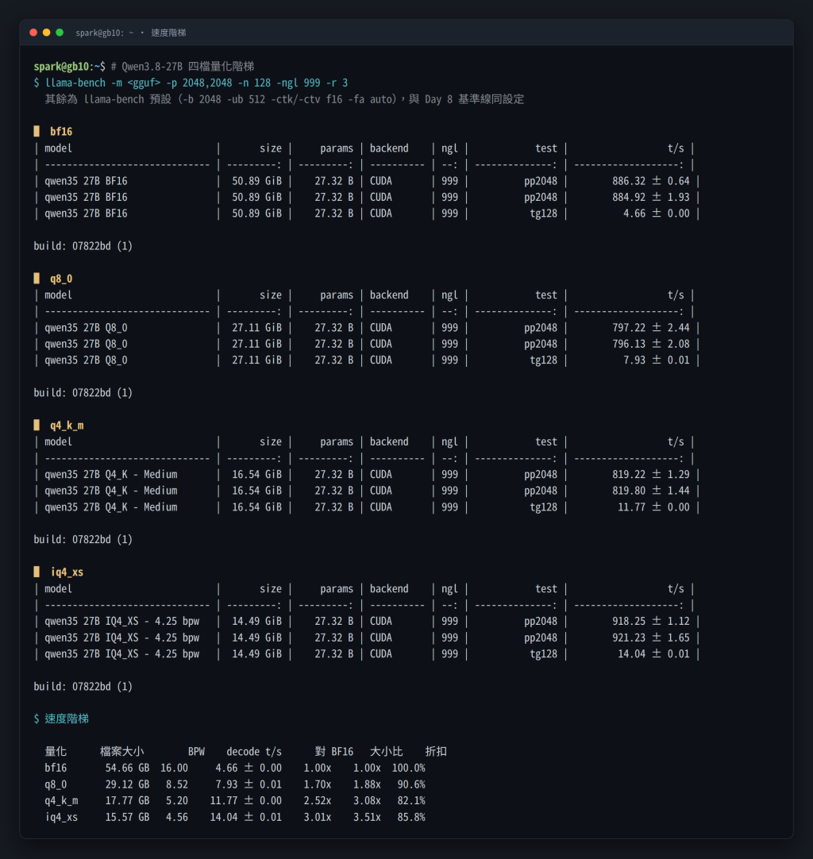The image size is (813, 859).
Task: Click the 'q4_k_m' section heading
Action: pos(67,425)
